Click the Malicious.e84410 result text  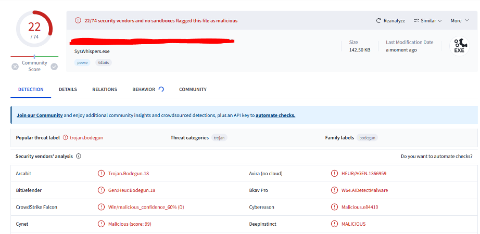coord(360,207)
